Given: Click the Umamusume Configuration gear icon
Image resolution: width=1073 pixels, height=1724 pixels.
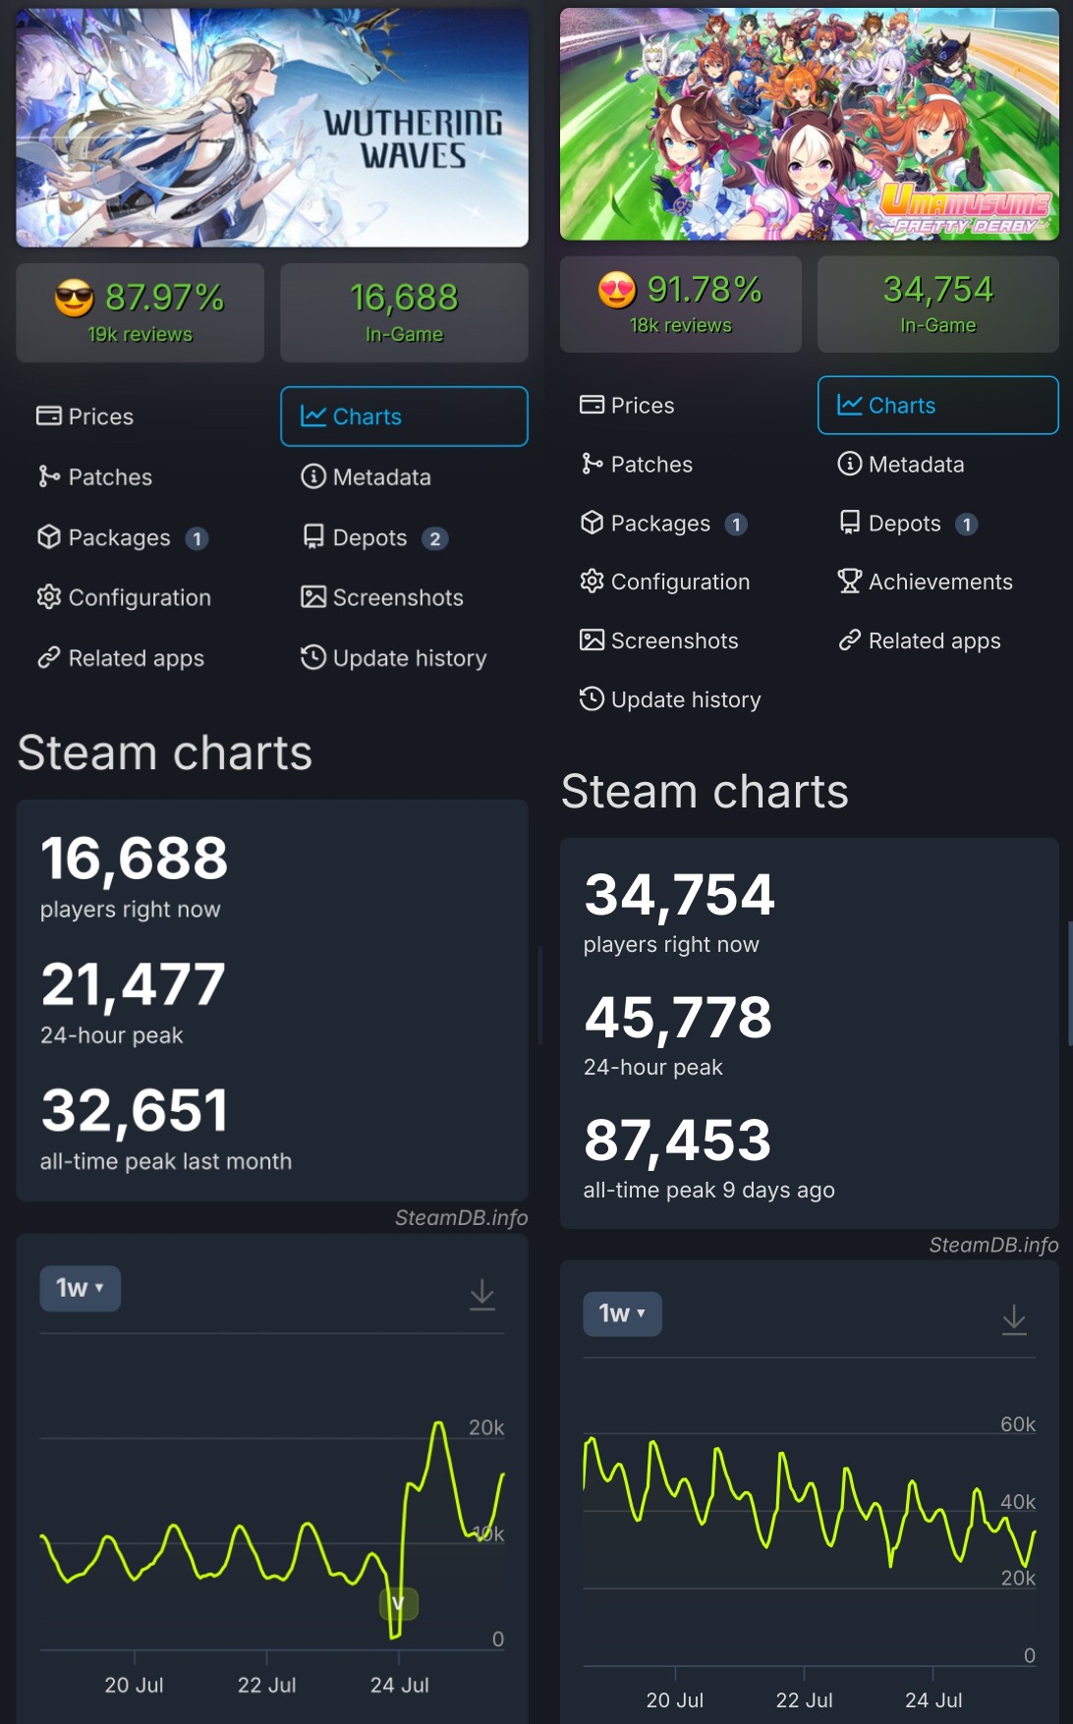Looking at the screenshot, I should (x=592, y=582).
